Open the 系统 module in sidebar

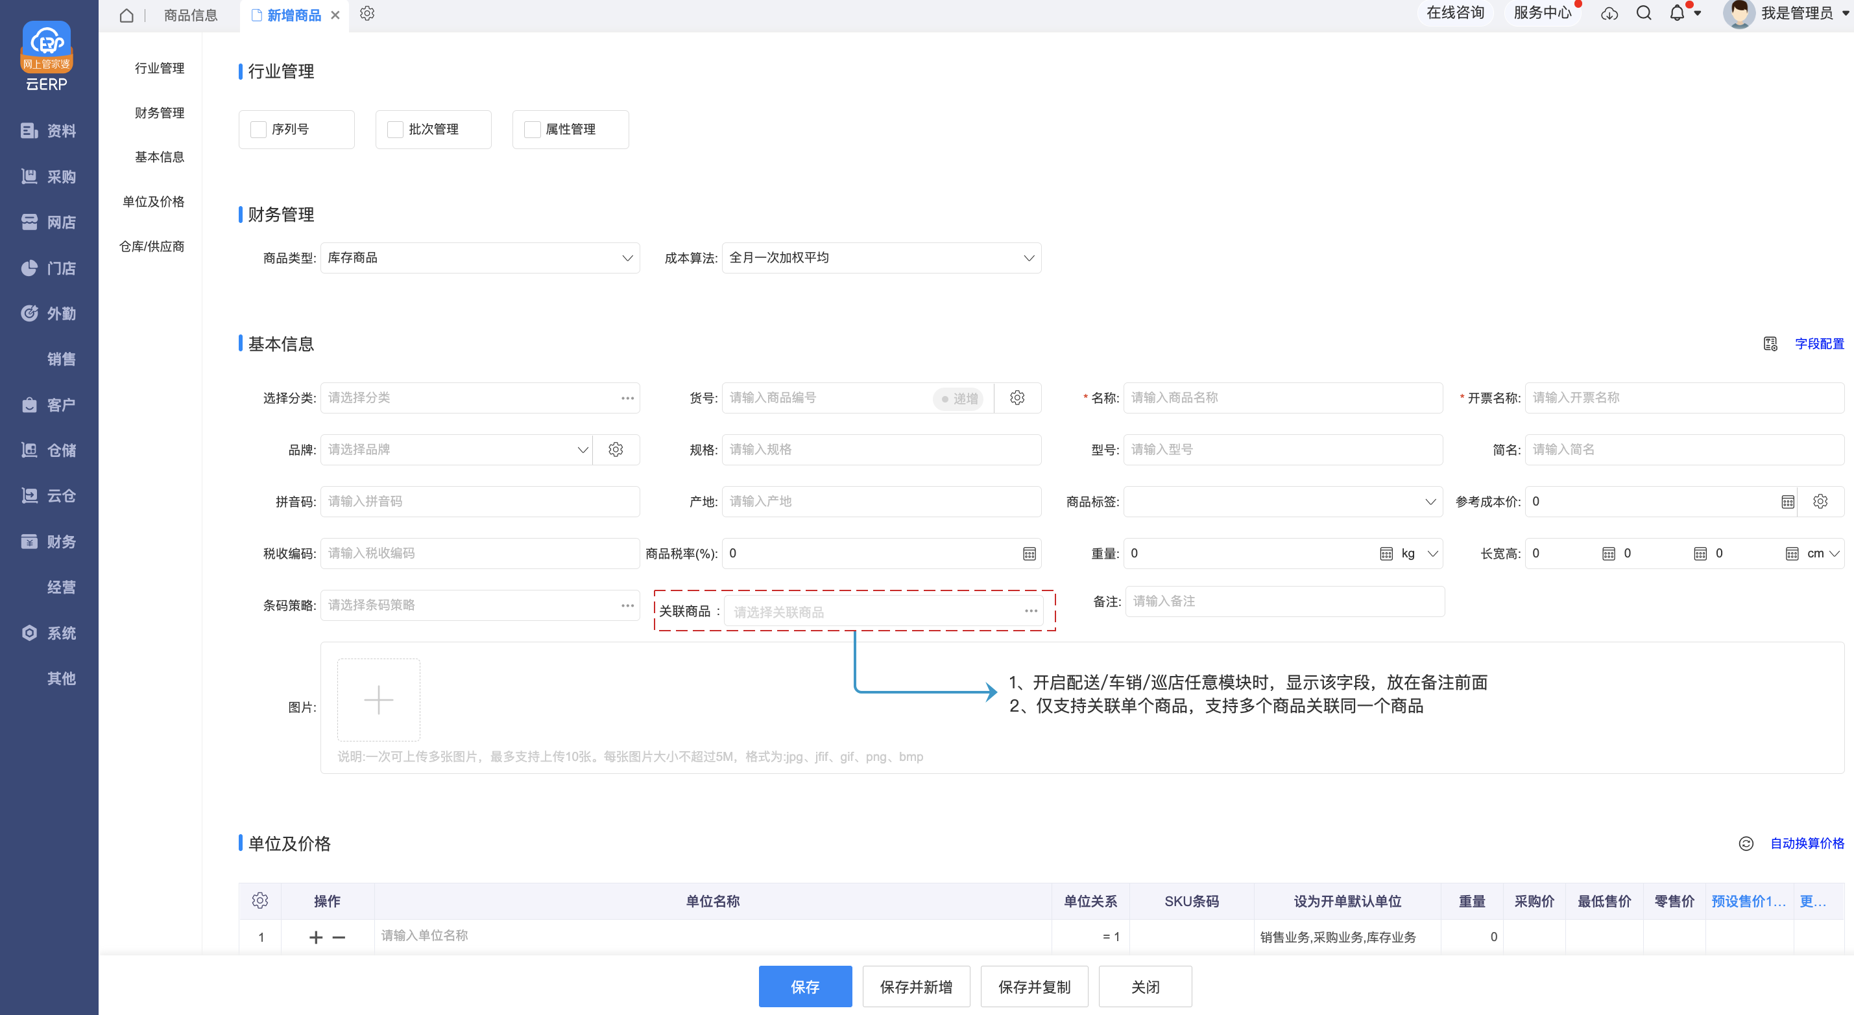point(49,633)
